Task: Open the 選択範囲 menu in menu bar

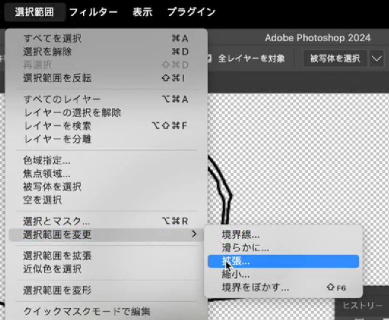Action: [34, 12]
